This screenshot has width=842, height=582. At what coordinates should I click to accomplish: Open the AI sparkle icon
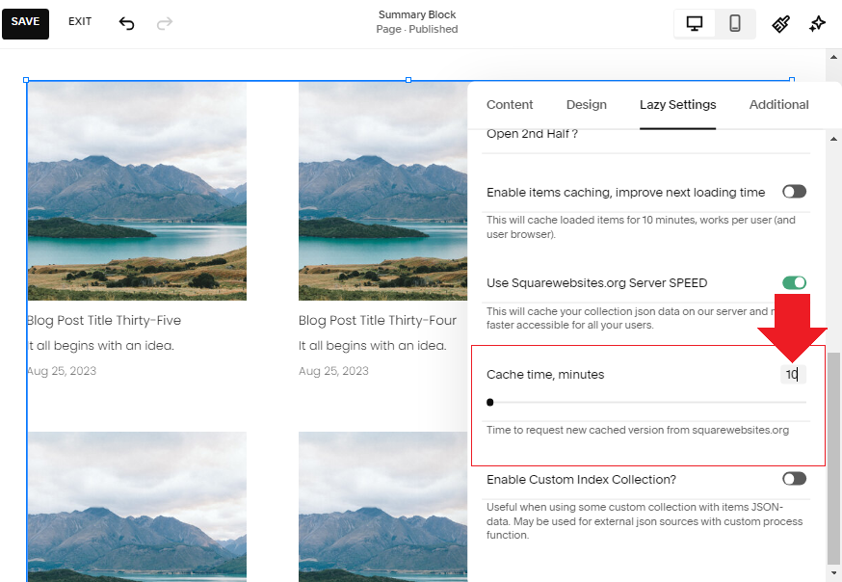click(x=817, y=24)
